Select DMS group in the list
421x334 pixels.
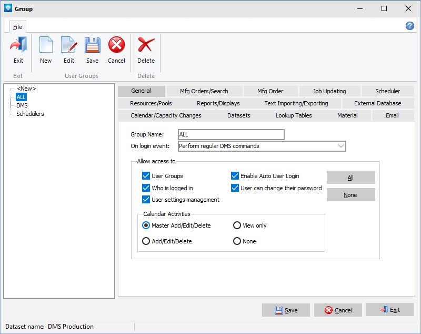point(22,105)
